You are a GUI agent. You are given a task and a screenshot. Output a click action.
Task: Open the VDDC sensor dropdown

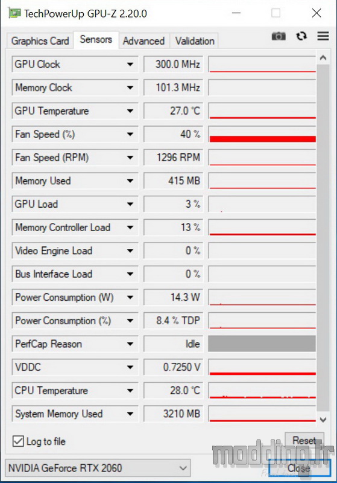(x=130, y=367)
